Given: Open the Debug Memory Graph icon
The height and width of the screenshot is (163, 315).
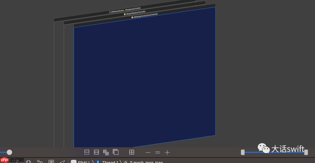Looking at the screenshot, I should (x=40, y=162).
